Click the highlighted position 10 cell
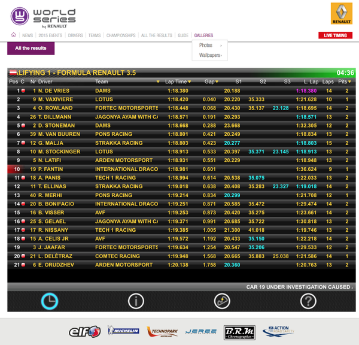 point(17,169)
